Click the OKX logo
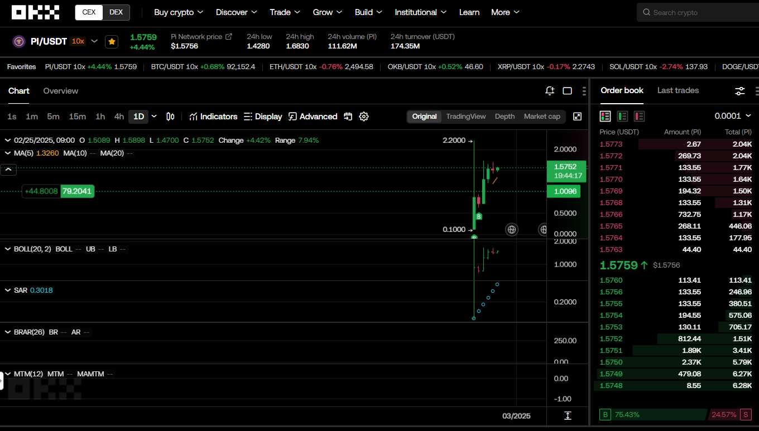Screen dimensions: 759x431 (x=35, y=12)
